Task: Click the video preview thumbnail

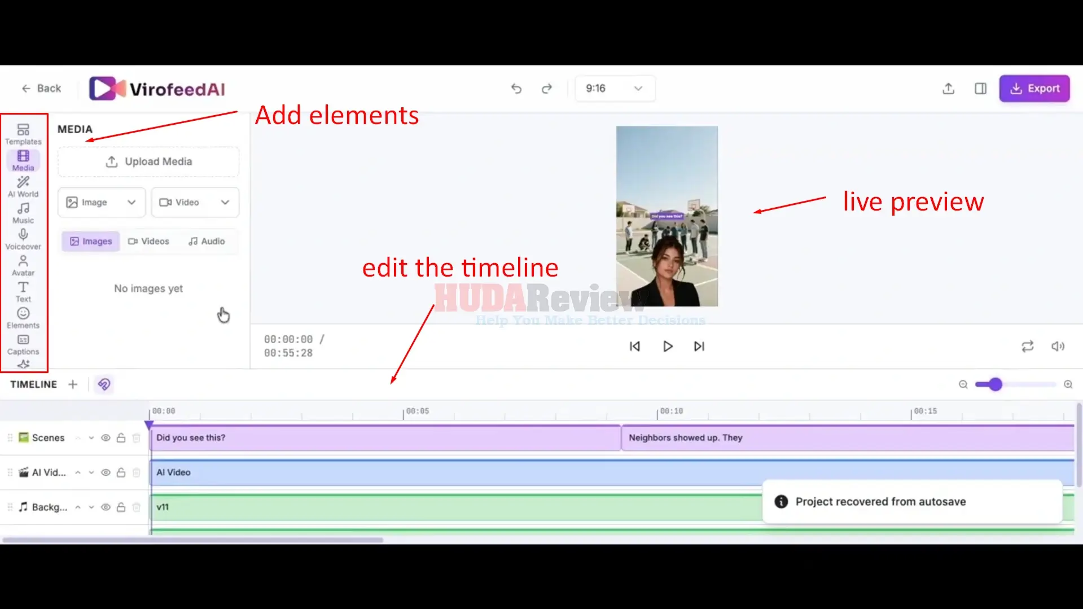Action: tap(667, 216)
